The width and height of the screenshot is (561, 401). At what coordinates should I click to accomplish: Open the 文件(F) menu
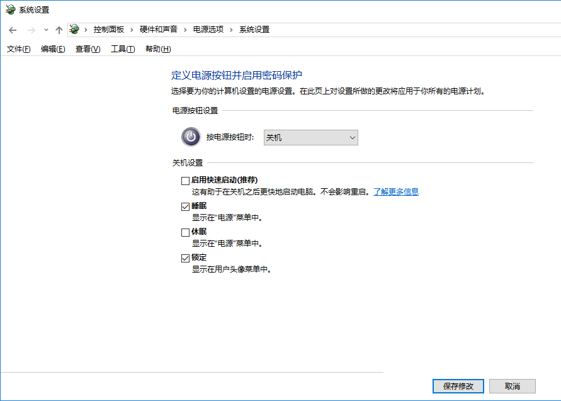pos(18,49)
